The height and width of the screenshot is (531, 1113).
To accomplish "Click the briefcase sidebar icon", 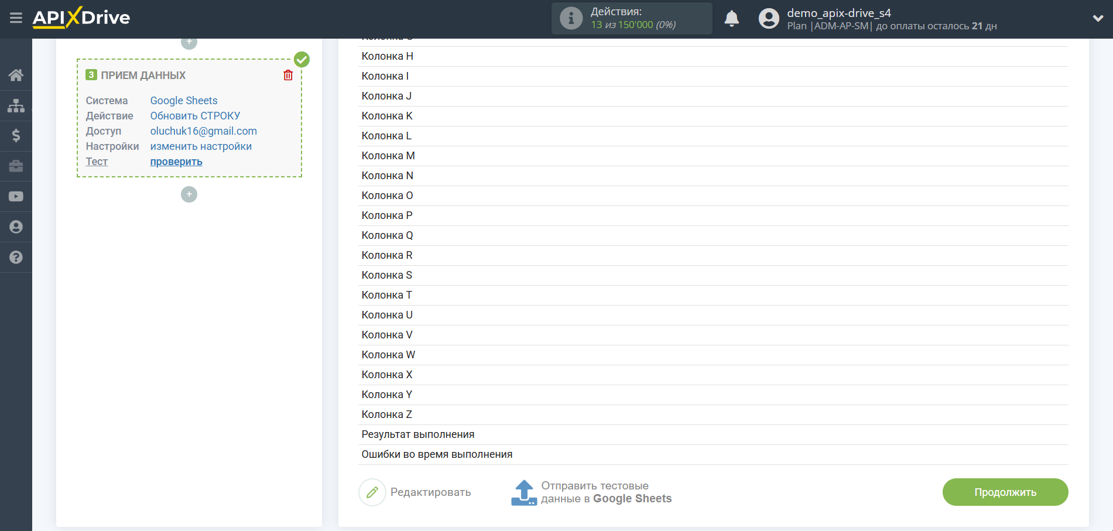I will click(16, 166).
